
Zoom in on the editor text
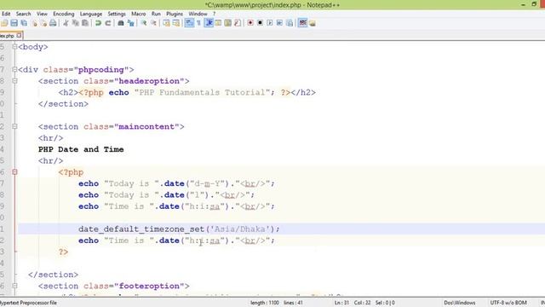pyautogui.click(x=144, y=23)
